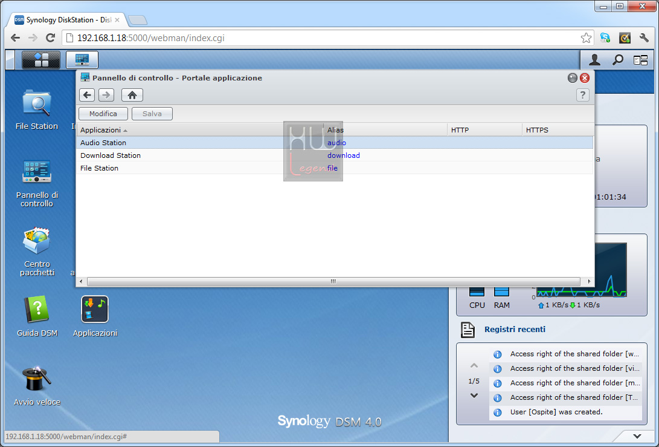This screenshot has height=447, width=659.
Task: Bookmark this page with the star
Action: coord(586,38)
